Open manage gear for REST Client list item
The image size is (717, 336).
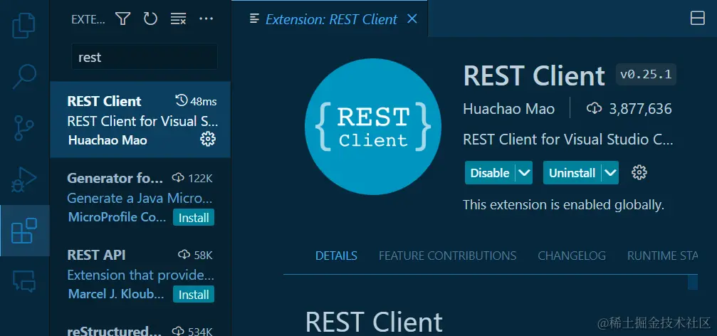(208, 139)
